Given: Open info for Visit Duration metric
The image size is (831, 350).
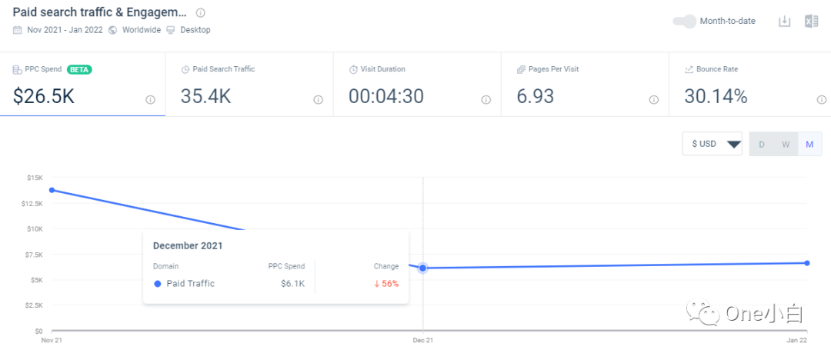Looking at the screenshot, I should click(x=486, y=99).
